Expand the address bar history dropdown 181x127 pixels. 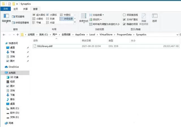pos(177,35)
